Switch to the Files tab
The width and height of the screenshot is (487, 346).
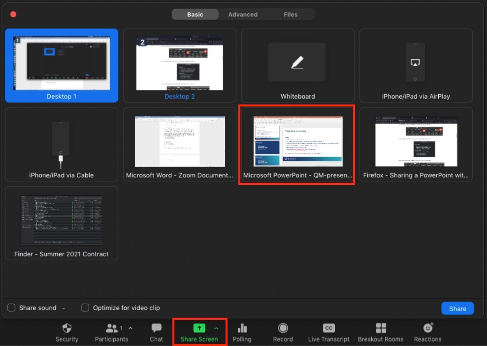pos(291,15)
